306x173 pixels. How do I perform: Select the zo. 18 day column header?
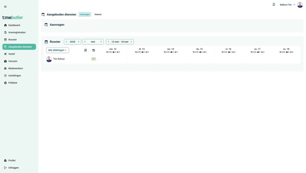click(286, 50)
